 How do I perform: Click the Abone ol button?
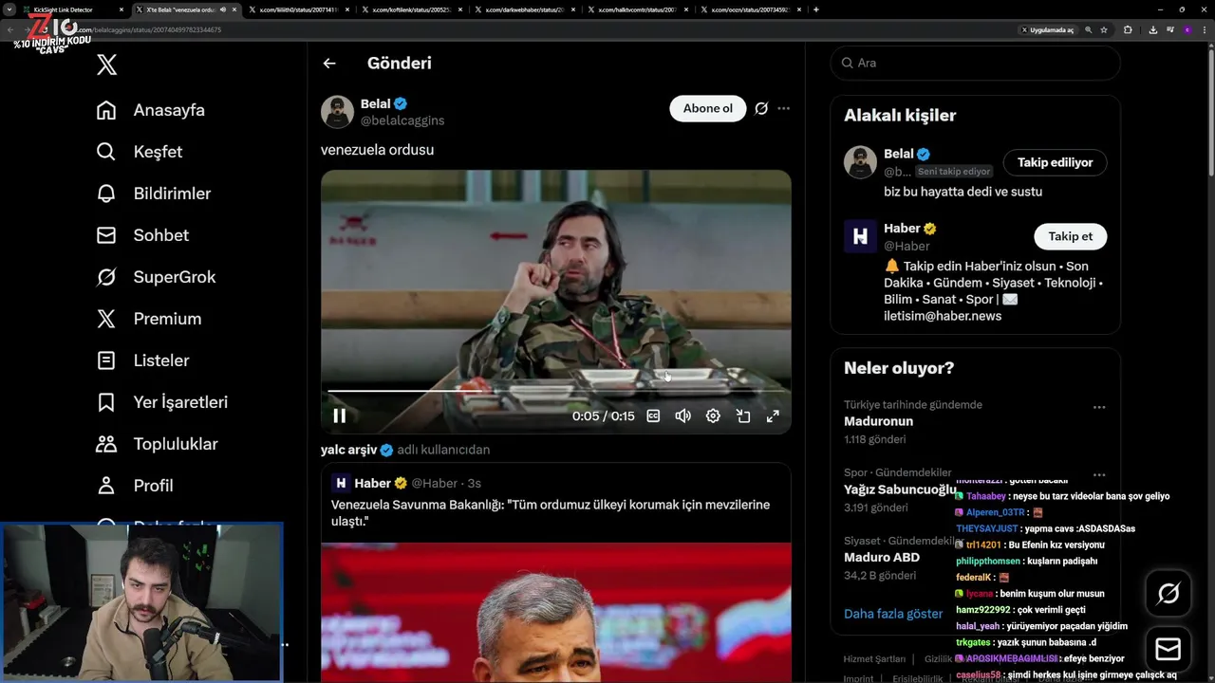pos(708,108)
